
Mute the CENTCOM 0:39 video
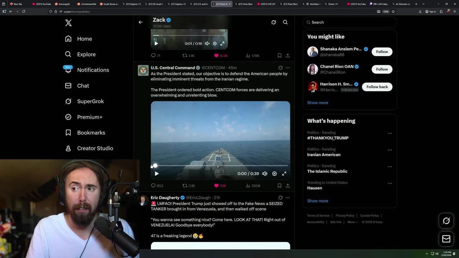pyautogui.click(x=265, y=173)
